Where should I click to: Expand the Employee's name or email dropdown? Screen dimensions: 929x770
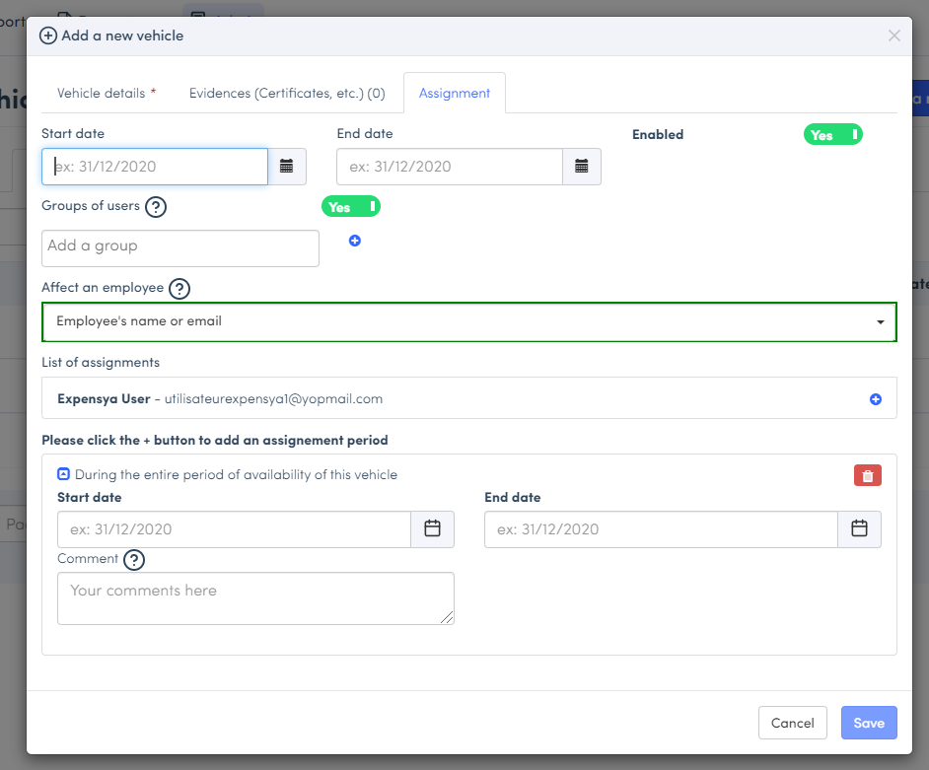tap(469, 321)
